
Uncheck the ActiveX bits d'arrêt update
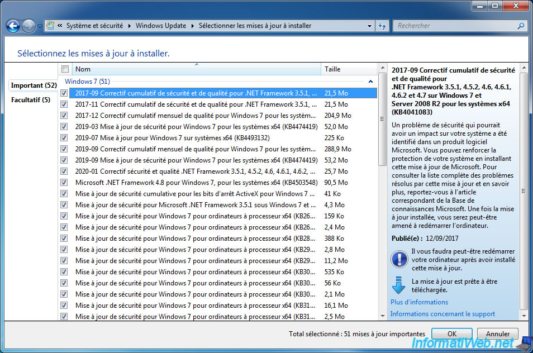coord(64,194)
